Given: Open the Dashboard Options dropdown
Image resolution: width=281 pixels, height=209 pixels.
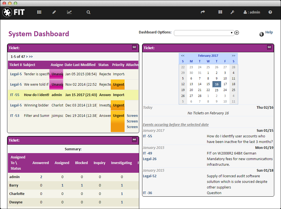Looking at the screenshot, I should (x=204, y=33).
